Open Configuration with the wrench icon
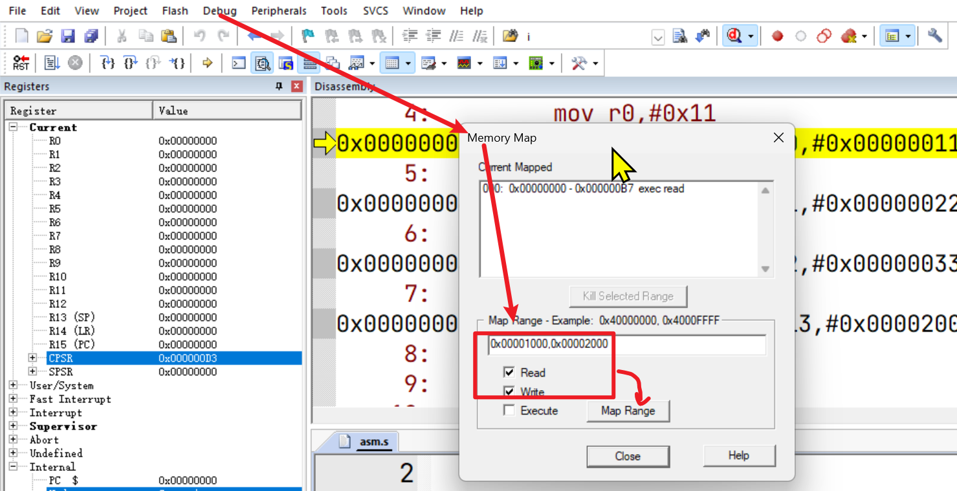 pyautogui.click(x=935, y=36)
